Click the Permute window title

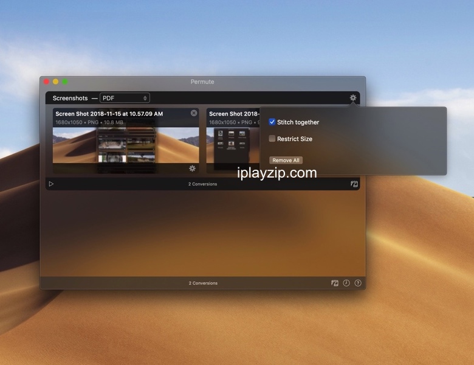point(202,82)
